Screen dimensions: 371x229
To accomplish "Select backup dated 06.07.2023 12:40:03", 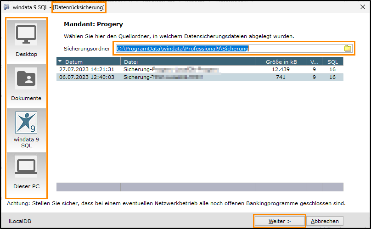I will pos(200,77).
